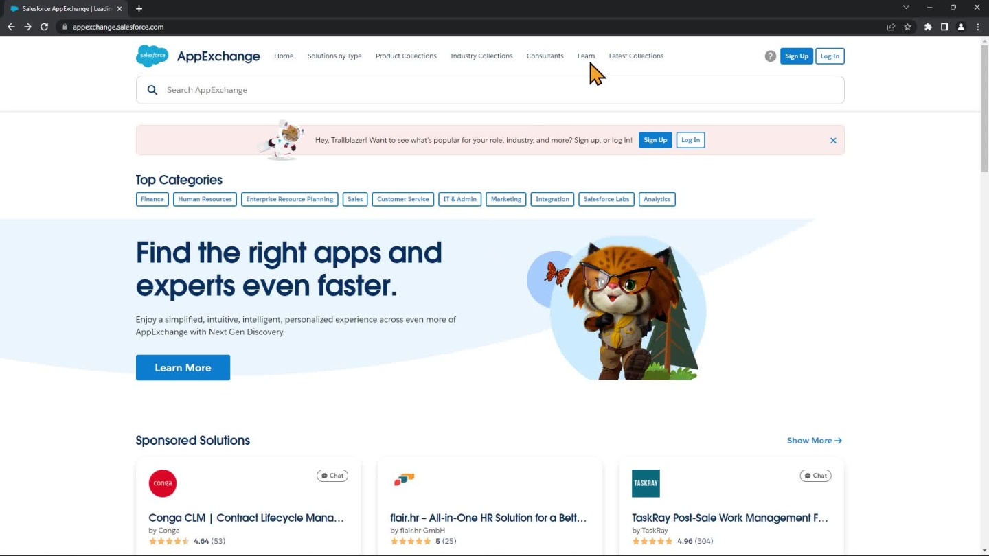
Task: Dismiss the Trailblazer sign-up banner
Action: tap(833, 141)
